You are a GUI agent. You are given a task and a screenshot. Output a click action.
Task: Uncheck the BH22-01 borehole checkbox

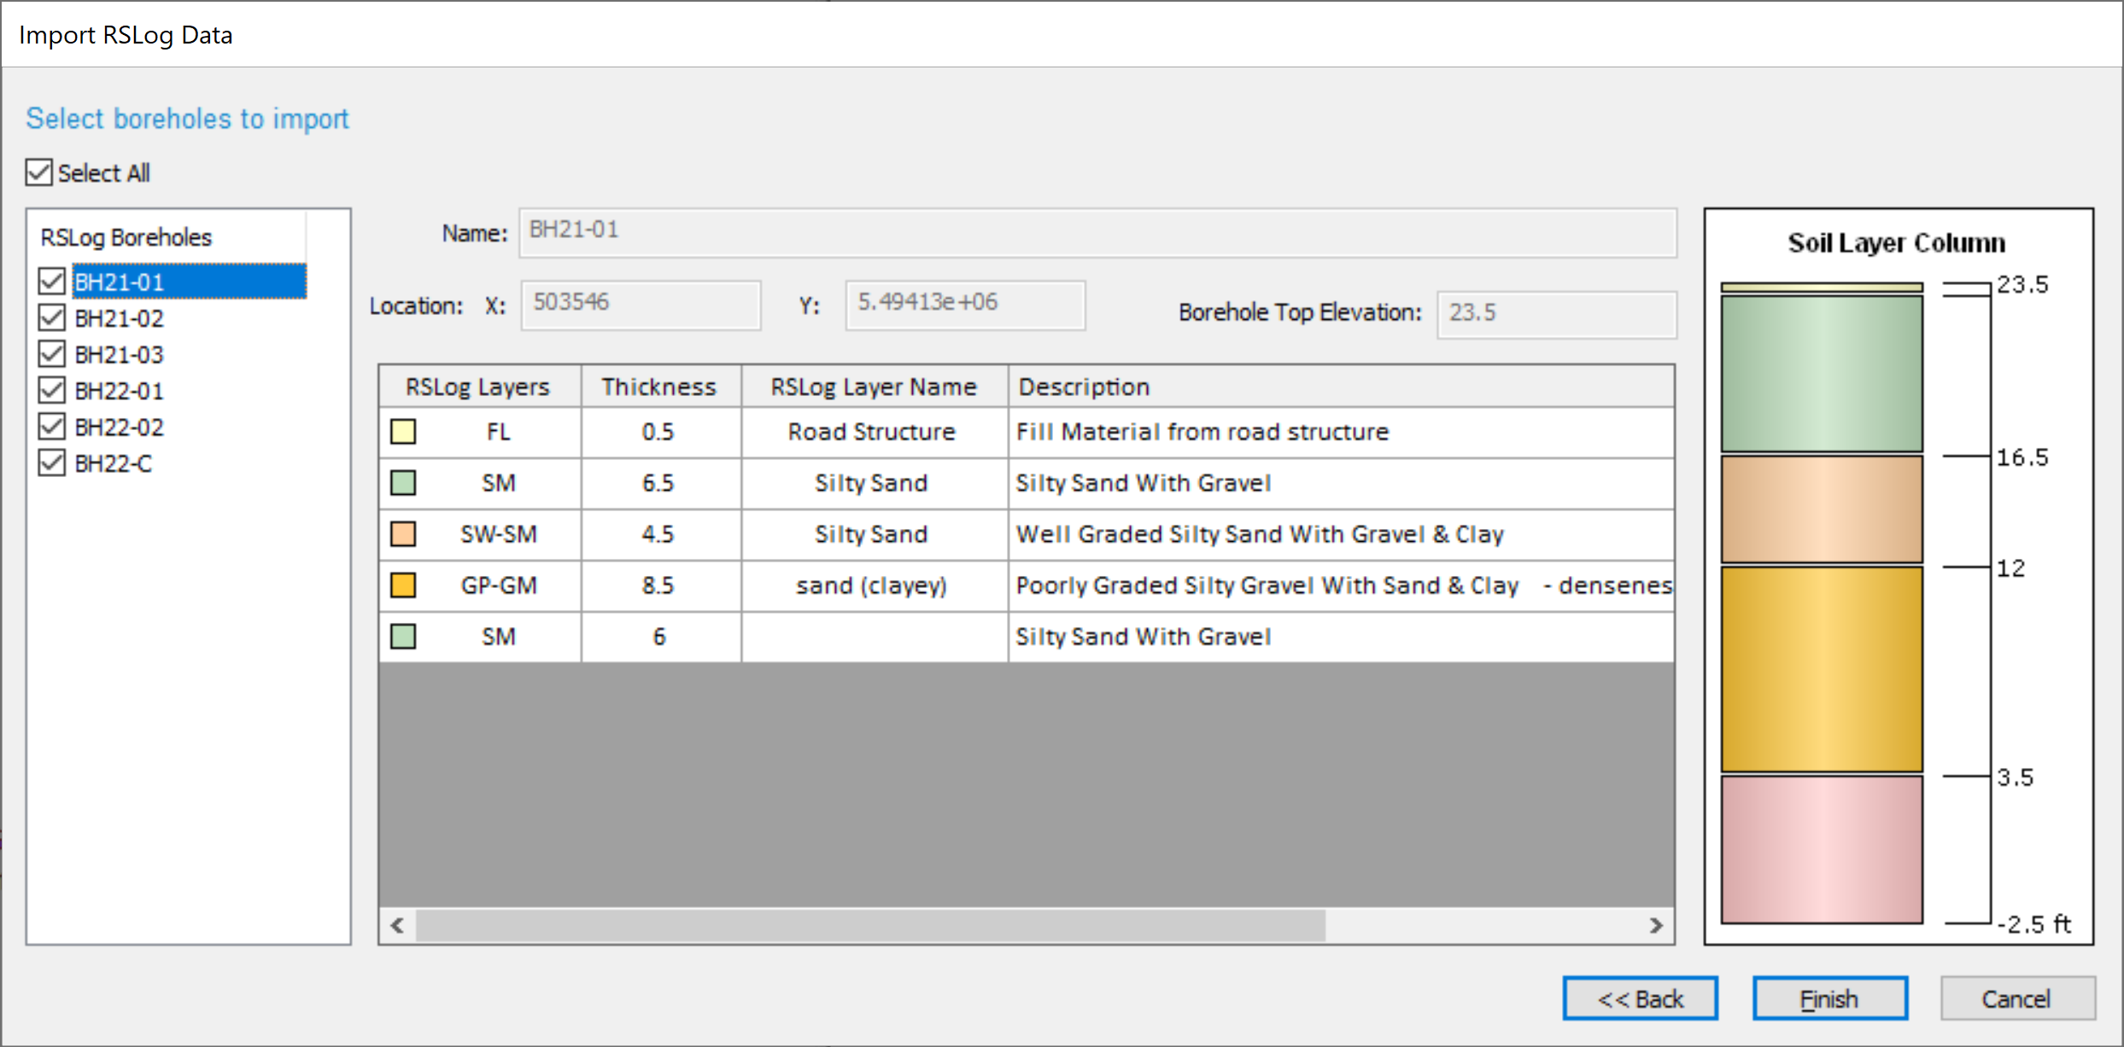(x=52, y=391)
